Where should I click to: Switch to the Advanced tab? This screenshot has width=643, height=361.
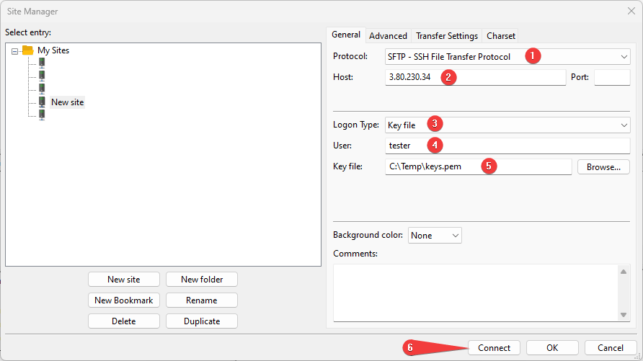[x=388, y=36]
